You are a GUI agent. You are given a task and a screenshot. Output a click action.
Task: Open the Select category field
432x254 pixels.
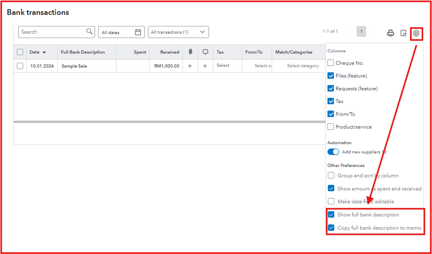pyautogui.click(x=303, y=66)
